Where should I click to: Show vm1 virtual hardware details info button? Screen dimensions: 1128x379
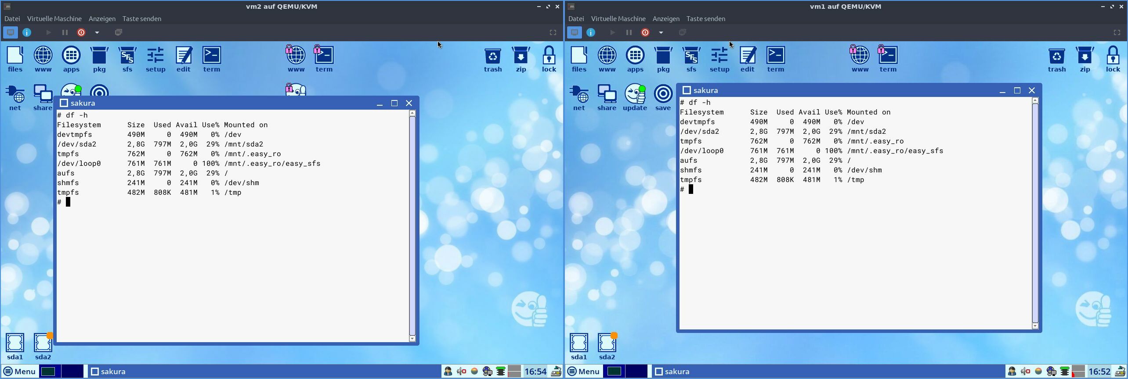pos(591,32)
